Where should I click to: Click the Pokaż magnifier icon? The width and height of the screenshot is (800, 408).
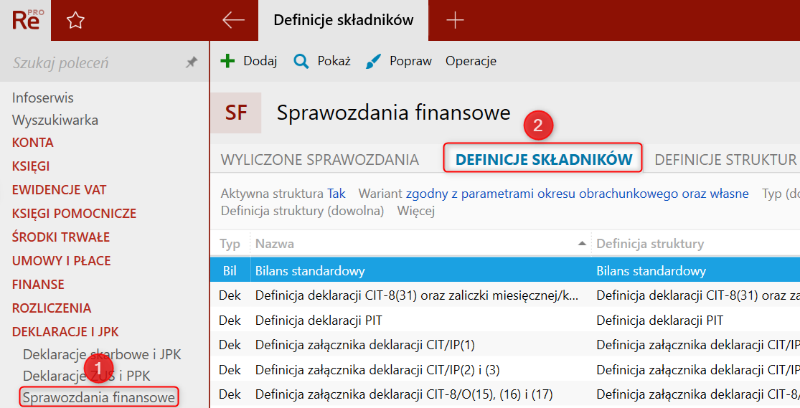pyautogui.click(x=301, y=62)
